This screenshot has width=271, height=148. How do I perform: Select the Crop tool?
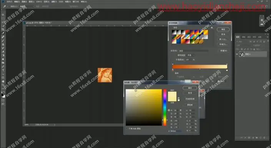click(3, 29)
